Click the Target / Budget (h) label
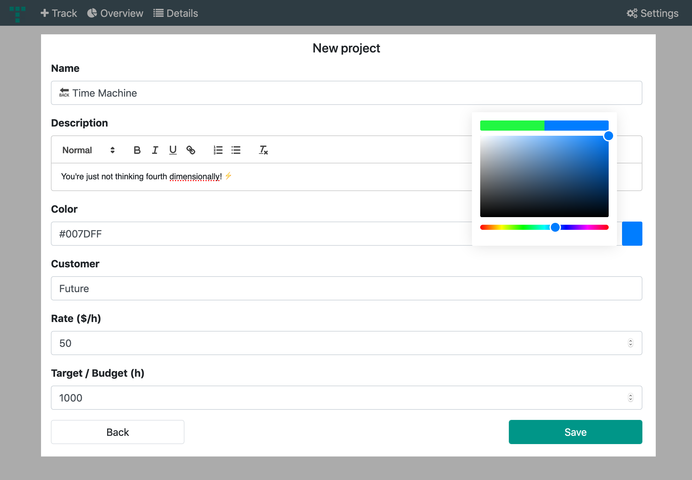This screenshot has width=692, height=480. (x=98, y=373)
